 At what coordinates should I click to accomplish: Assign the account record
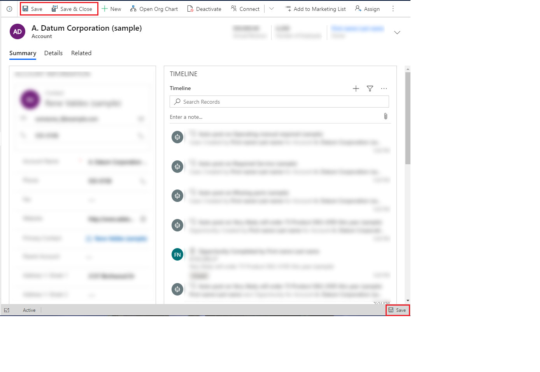[x=367, y=9]
